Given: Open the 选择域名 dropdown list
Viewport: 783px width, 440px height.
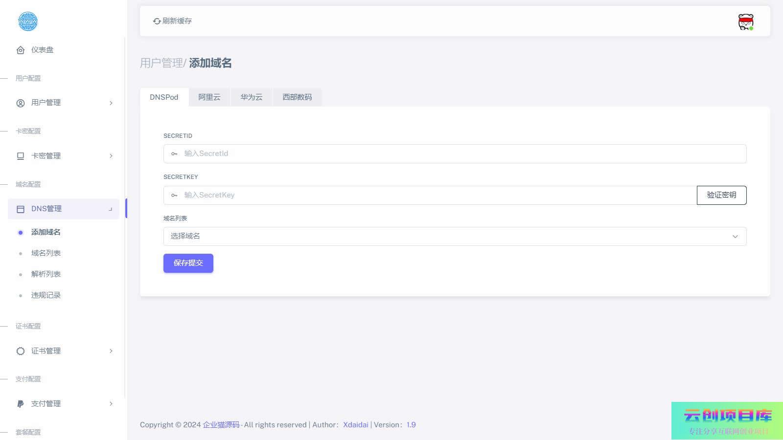Looking at the screenshot, I should click(x=455, y=237).
